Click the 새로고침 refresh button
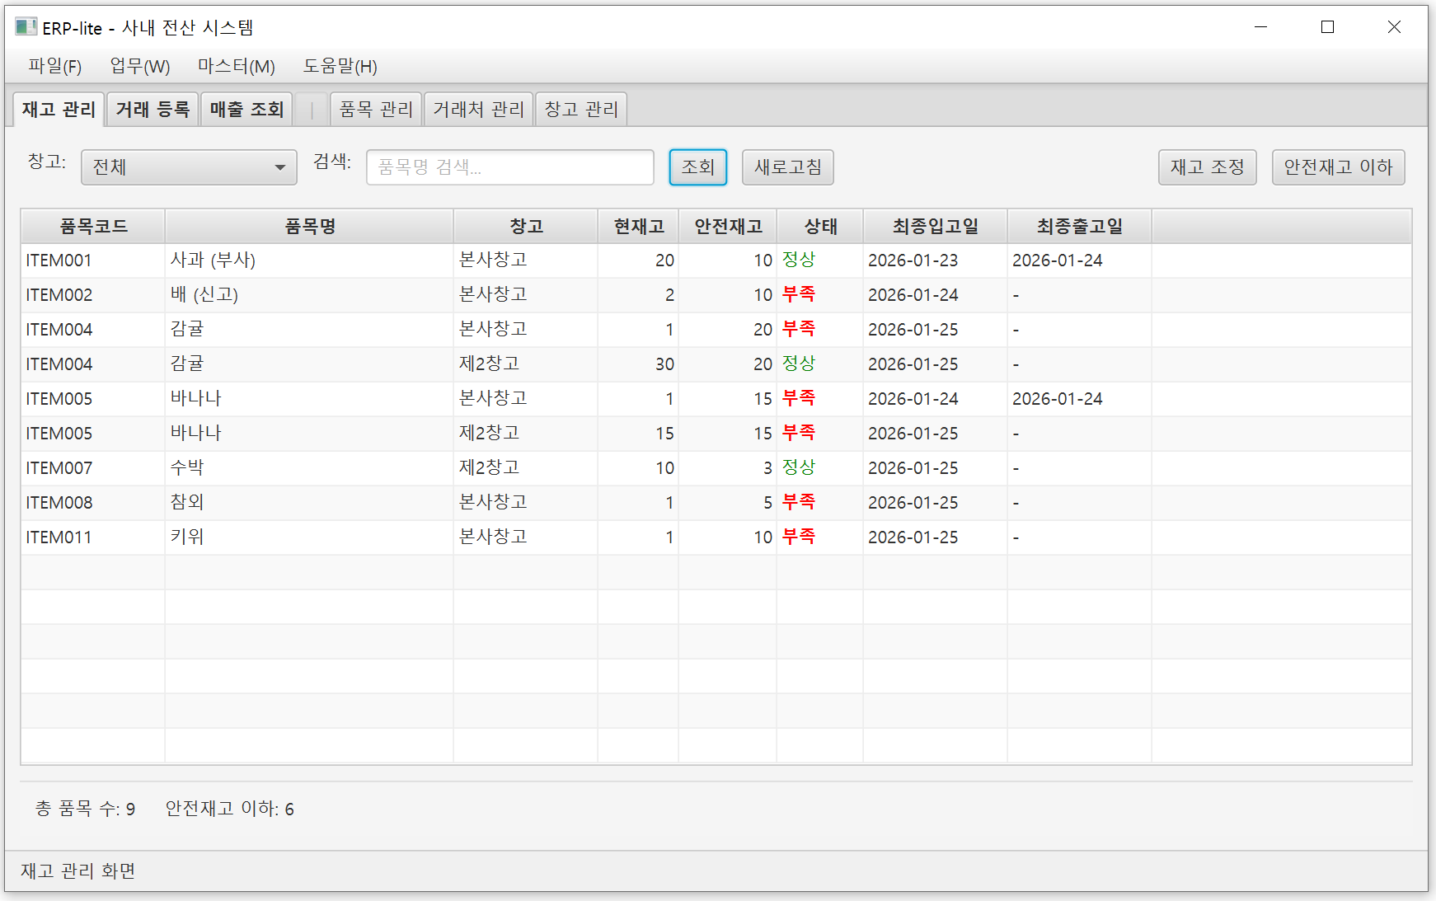1436x901 pixels. 787,167
